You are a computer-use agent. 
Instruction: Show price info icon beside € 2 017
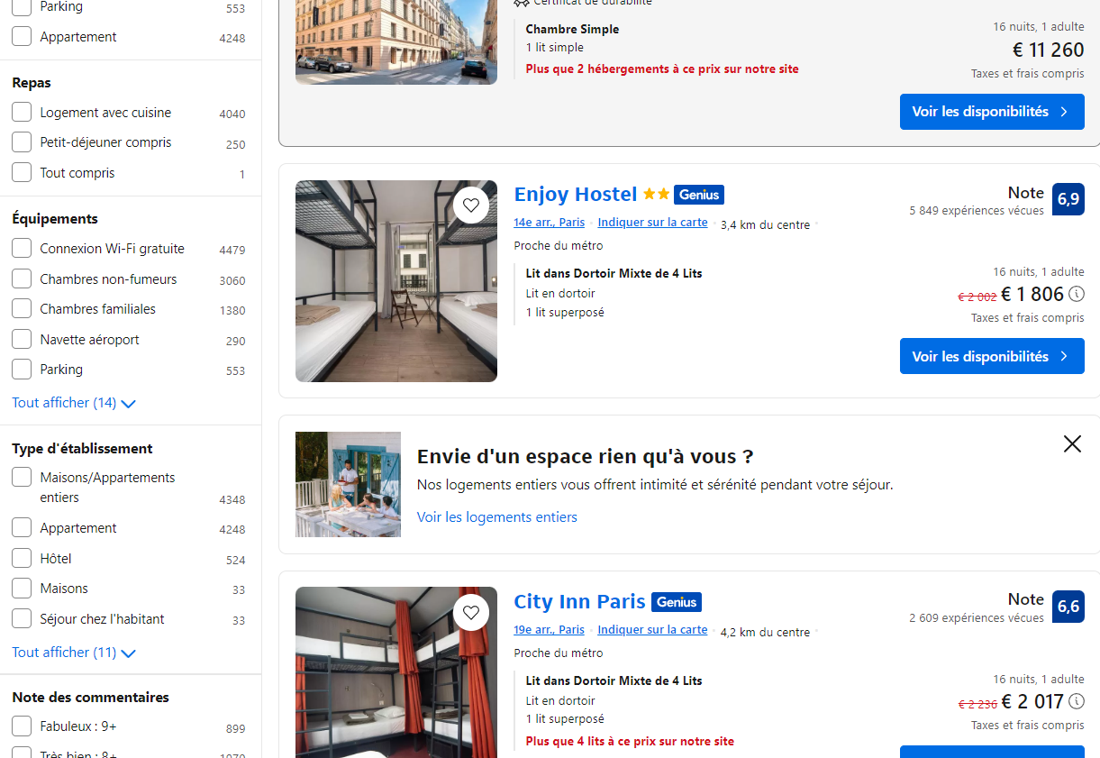tap(1077, 701)
